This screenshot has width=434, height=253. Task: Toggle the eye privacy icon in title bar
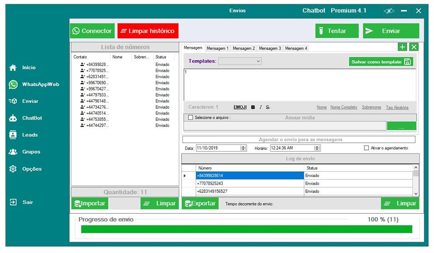click(389, 11)
